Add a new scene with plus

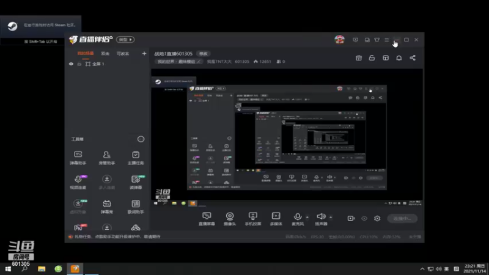tap(144, 54)
